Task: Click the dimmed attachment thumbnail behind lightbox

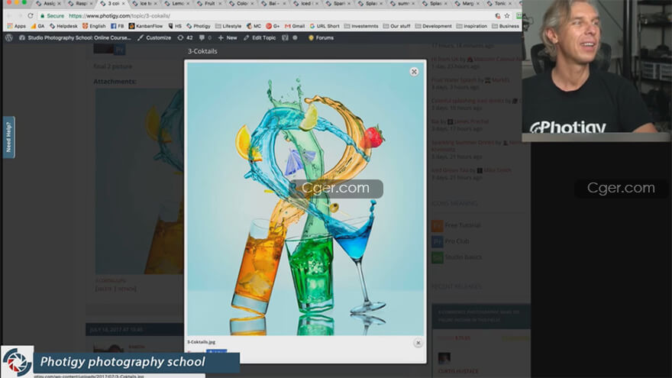Action: (x=139, y=181)
